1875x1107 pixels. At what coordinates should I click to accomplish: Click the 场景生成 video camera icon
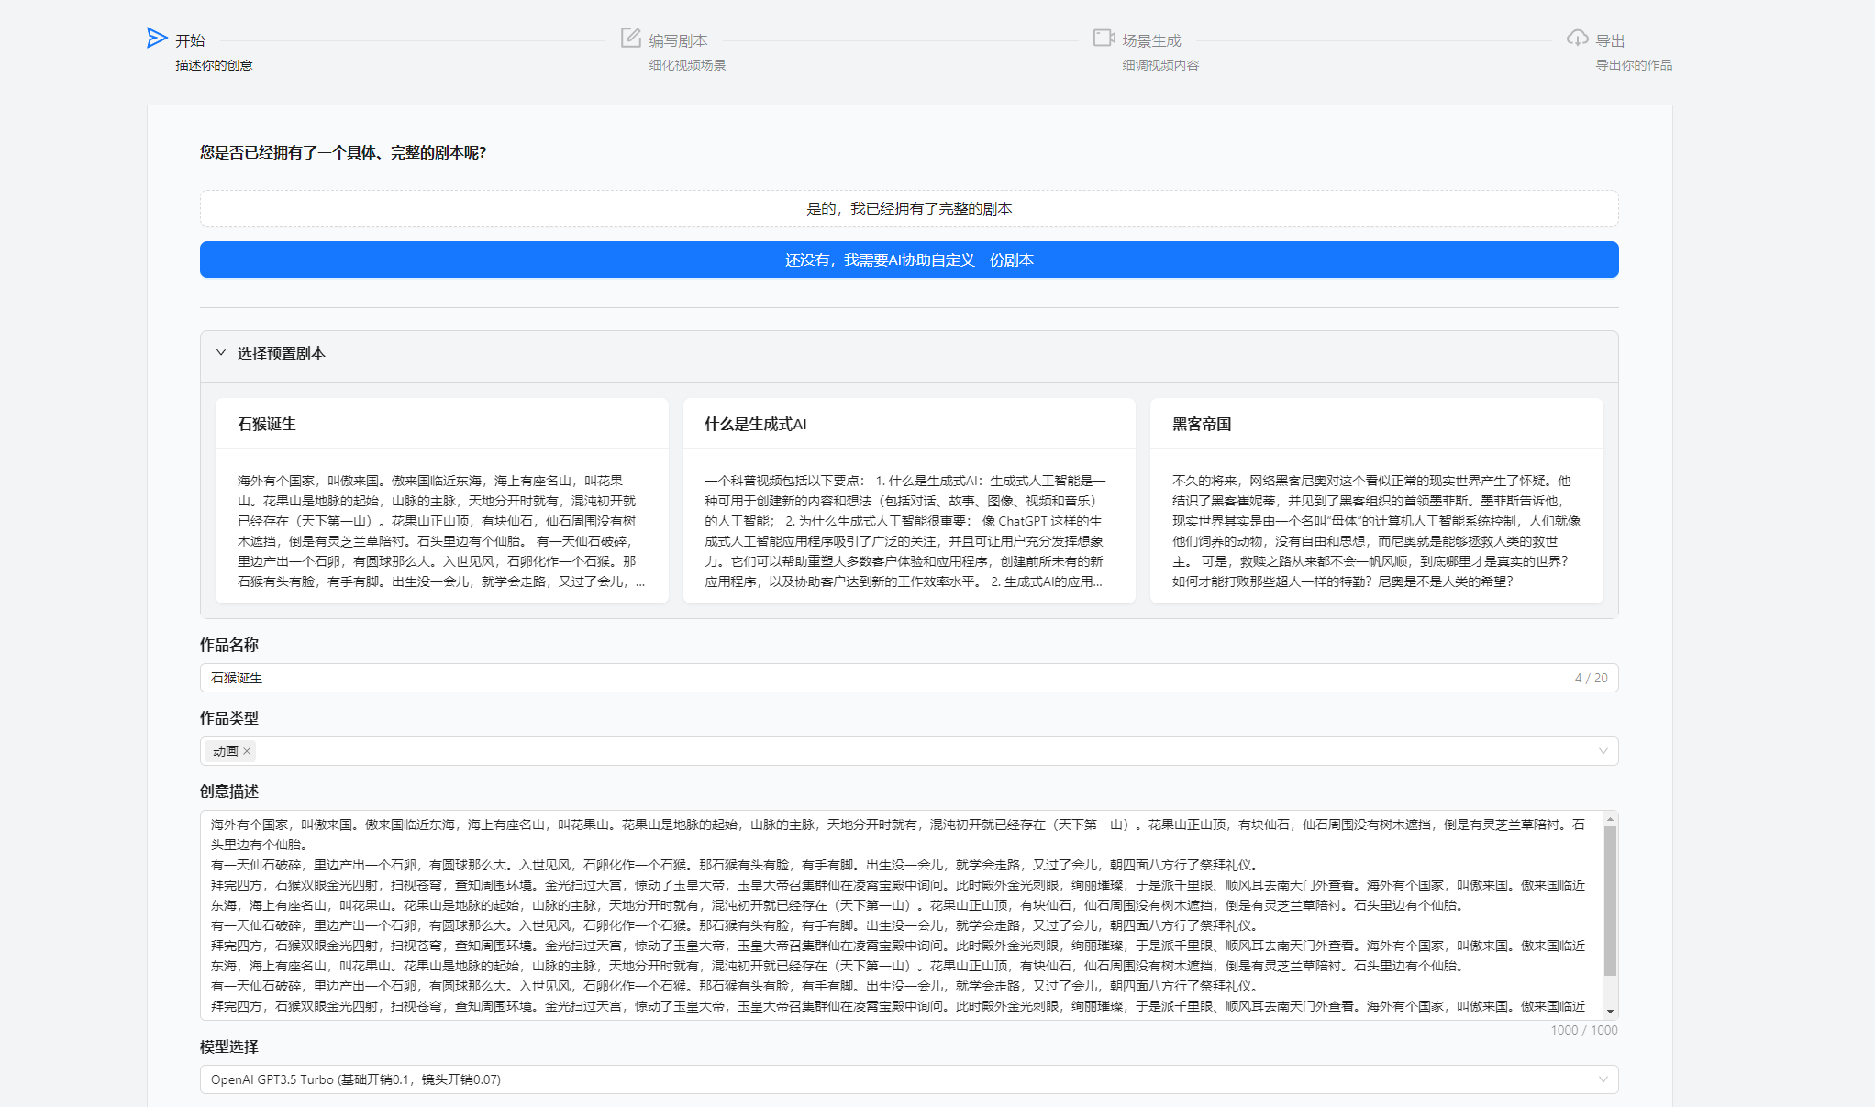tap(1104, 38)
